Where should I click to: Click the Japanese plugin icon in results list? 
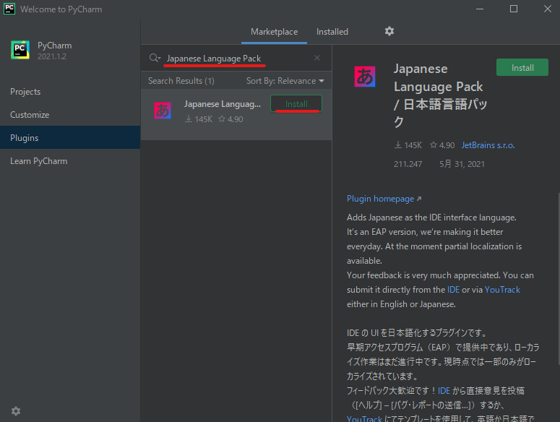point(163,111)
